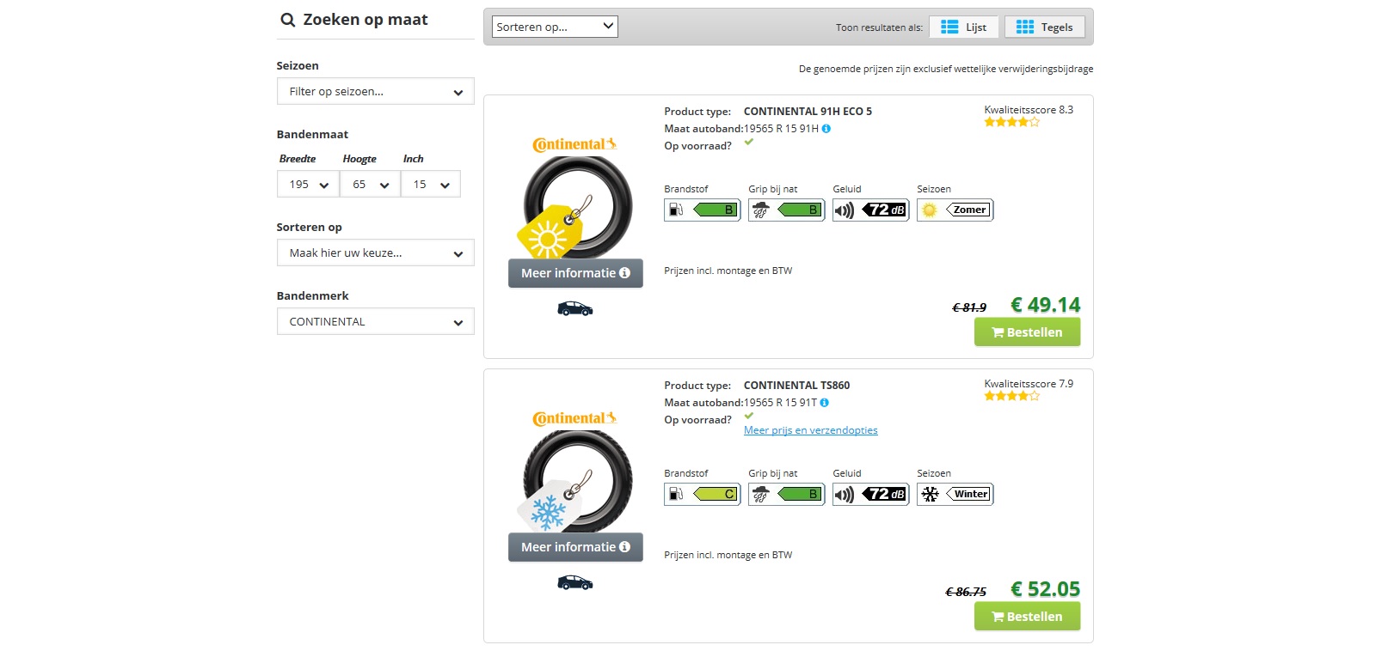Click the Kwaliteitsscore 7.9 text

(1029, 384)
